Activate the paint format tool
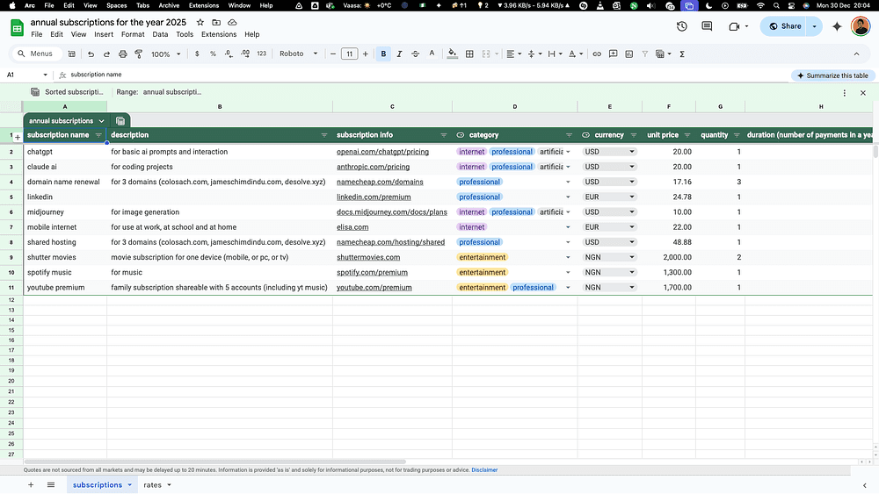The height and width of the screenshot is (494, 879). [x=139, y=54]
